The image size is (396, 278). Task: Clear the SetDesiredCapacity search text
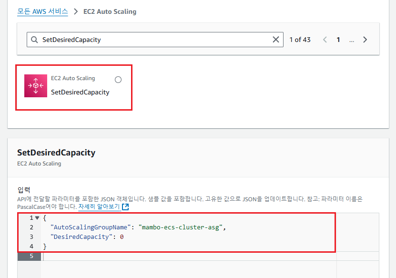pos(276,40)
